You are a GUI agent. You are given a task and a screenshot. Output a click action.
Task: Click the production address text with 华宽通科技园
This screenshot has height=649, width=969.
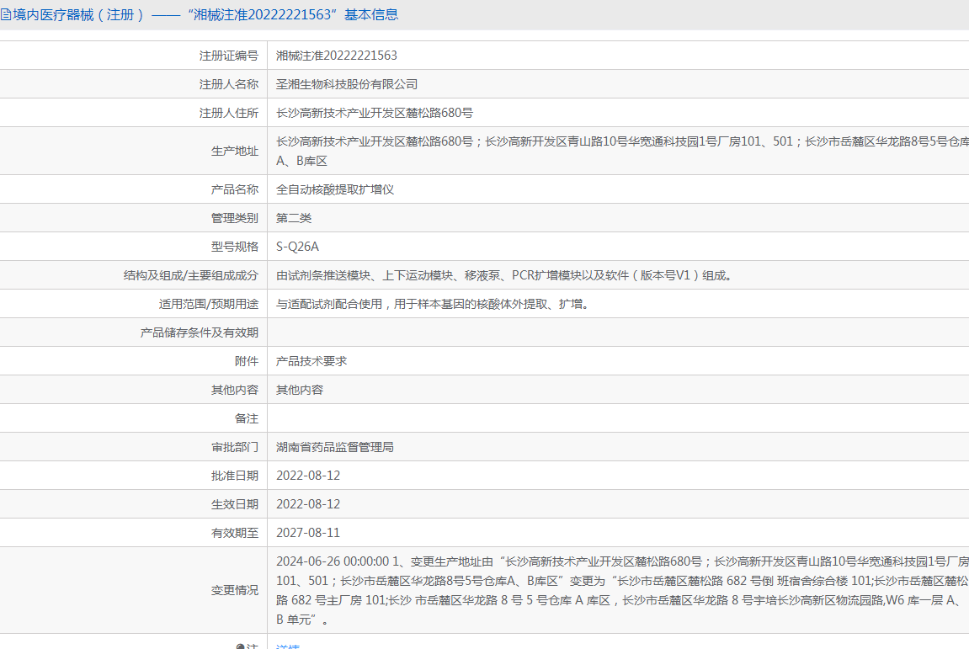coord(622,151)
